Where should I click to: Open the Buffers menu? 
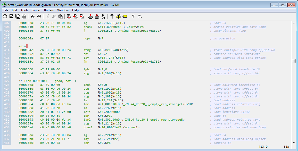[49, 10]
